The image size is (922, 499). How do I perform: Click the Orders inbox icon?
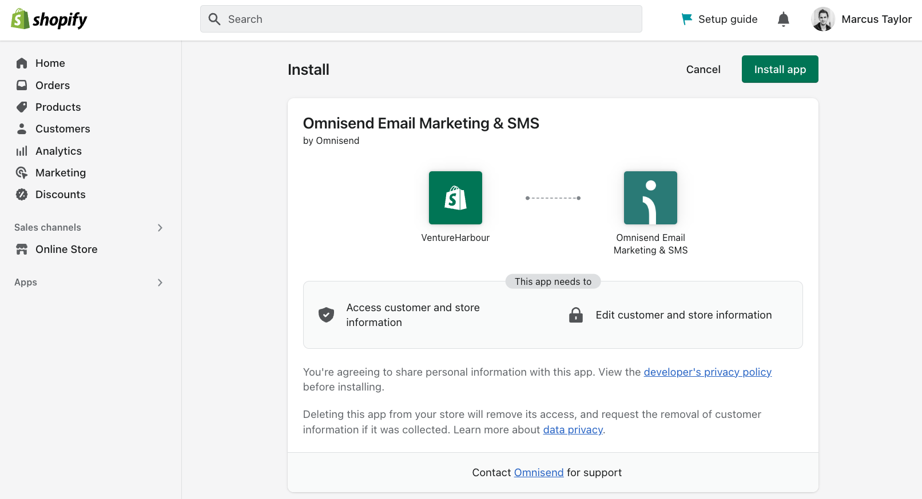click(x=22, y=85)
